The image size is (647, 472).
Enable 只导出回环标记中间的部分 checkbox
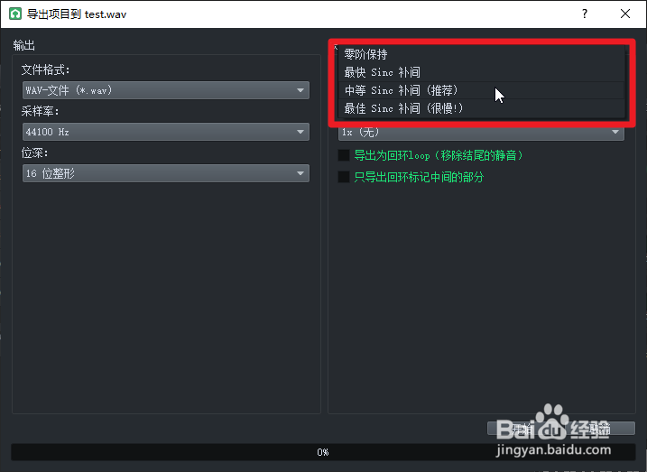344,177
